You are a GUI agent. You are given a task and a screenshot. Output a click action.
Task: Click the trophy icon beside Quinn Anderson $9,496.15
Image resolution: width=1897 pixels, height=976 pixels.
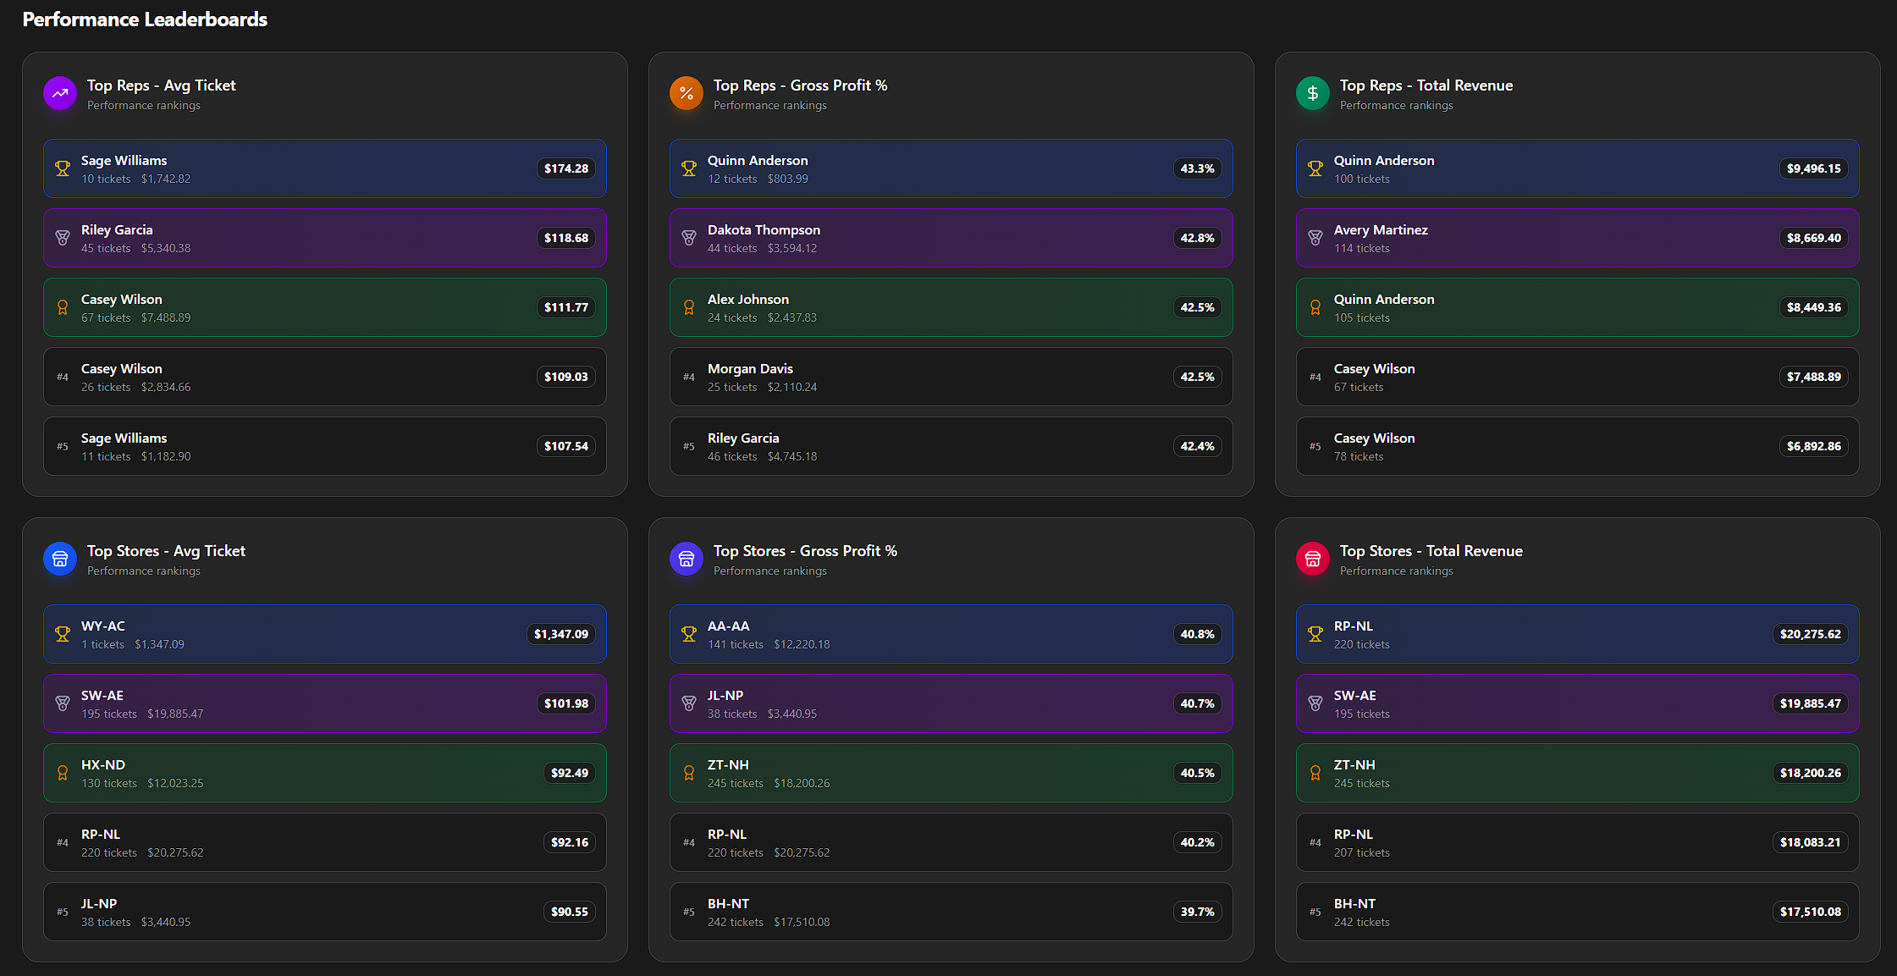point(1315,168)
